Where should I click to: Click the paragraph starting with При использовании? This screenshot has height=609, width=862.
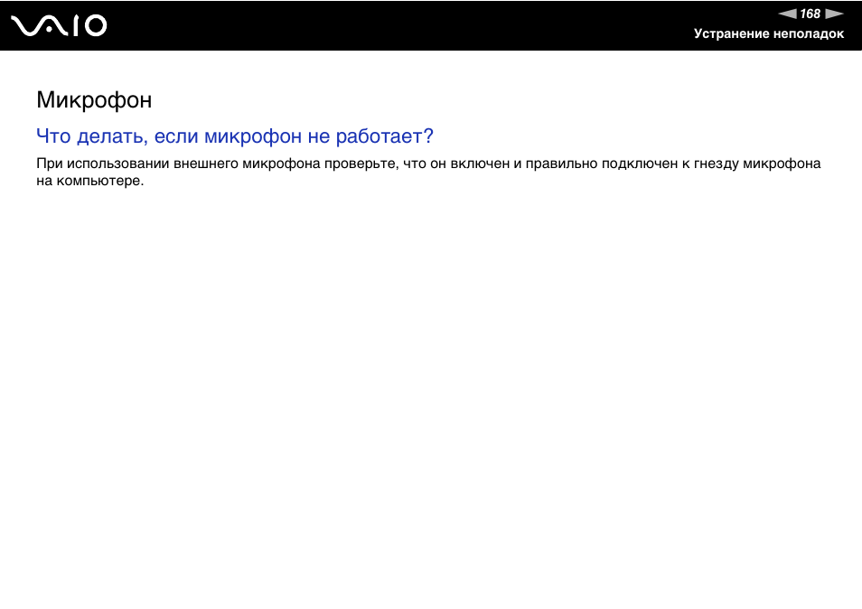(428, 164)
